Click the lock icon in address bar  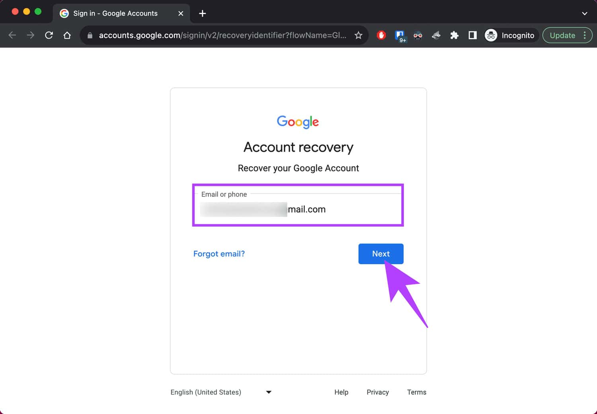pyautogui.click(x=90, y=35)
